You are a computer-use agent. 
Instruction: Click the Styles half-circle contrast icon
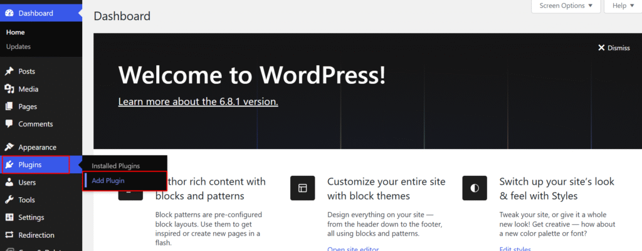pyautogui.click(x=475, y=188)
